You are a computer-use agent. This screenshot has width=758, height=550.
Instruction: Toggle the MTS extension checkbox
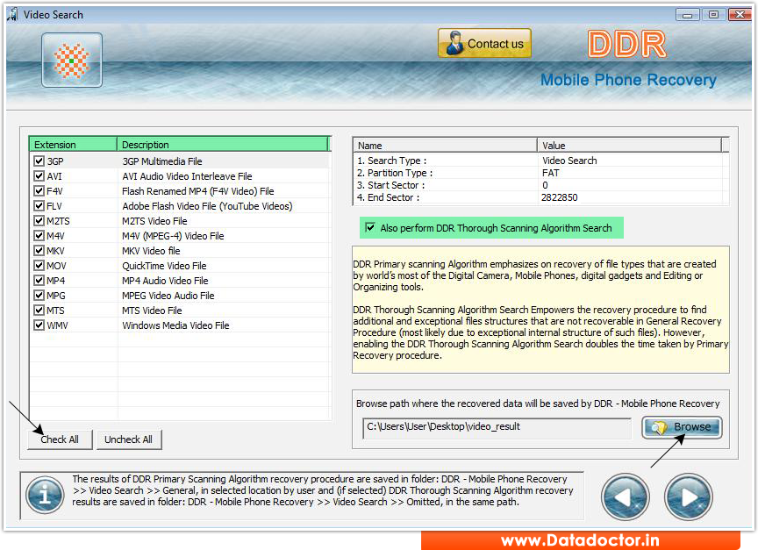tap(39, 311)
